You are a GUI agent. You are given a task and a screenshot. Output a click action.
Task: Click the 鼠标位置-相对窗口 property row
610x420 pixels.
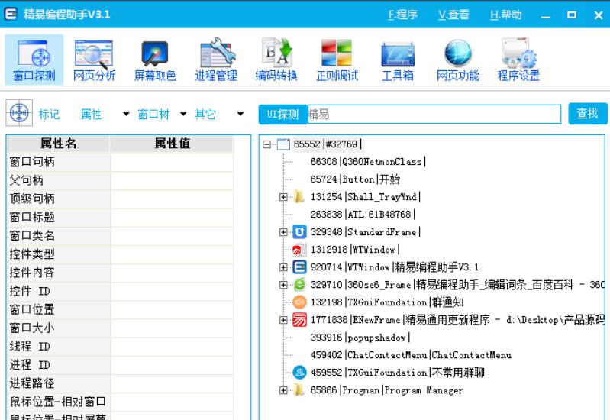[120, 402]
